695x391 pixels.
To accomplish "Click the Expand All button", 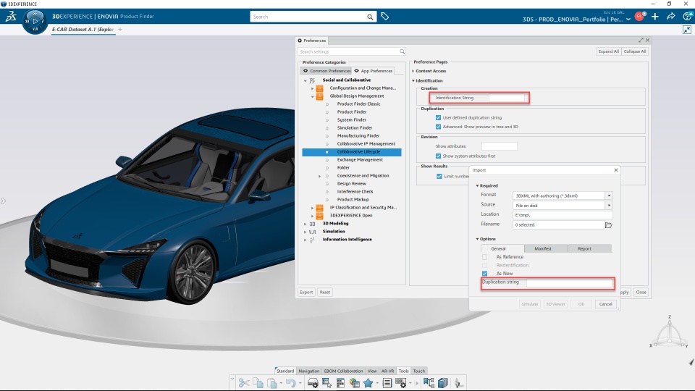I will click(609, 51).
